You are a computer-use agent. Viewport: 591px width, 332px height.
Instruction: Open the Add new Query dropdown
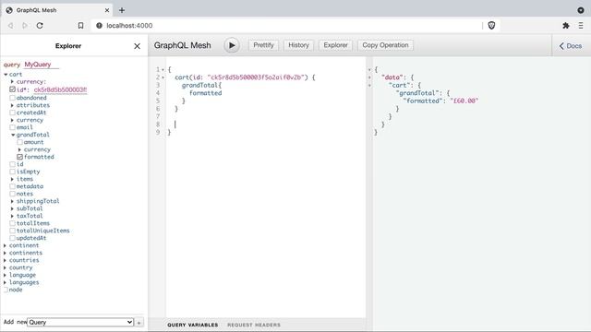[80, 322]
